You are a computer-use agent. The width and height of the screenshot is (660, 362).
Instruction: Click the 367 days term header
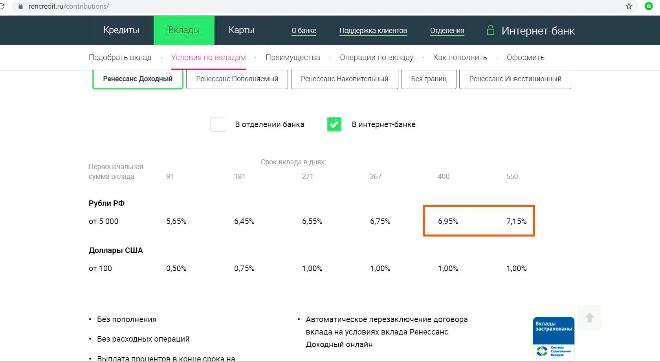(376, 176)
